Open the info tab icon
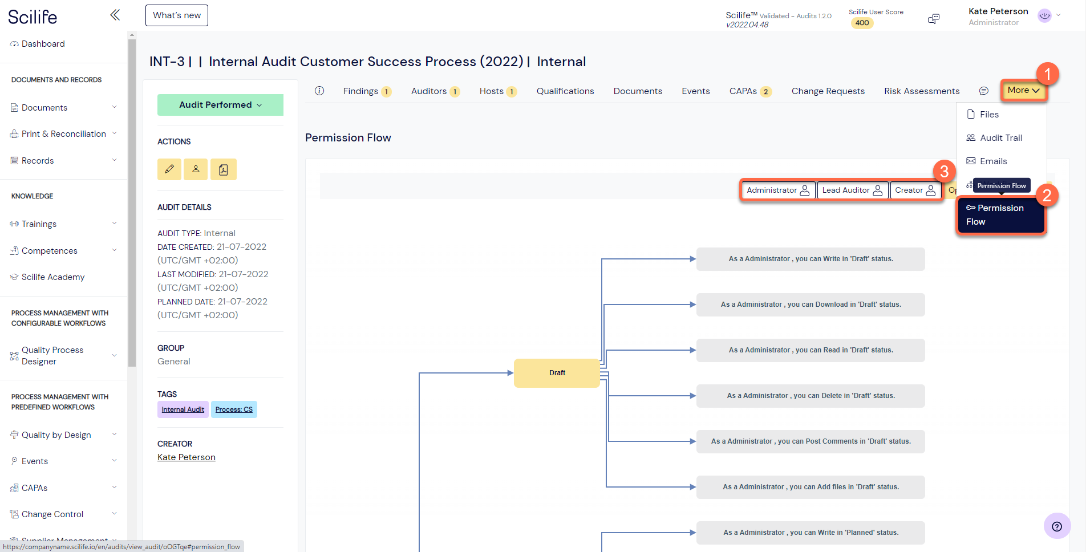The width and height of the screenshot is (1086, 552). [x=319, y=91]
